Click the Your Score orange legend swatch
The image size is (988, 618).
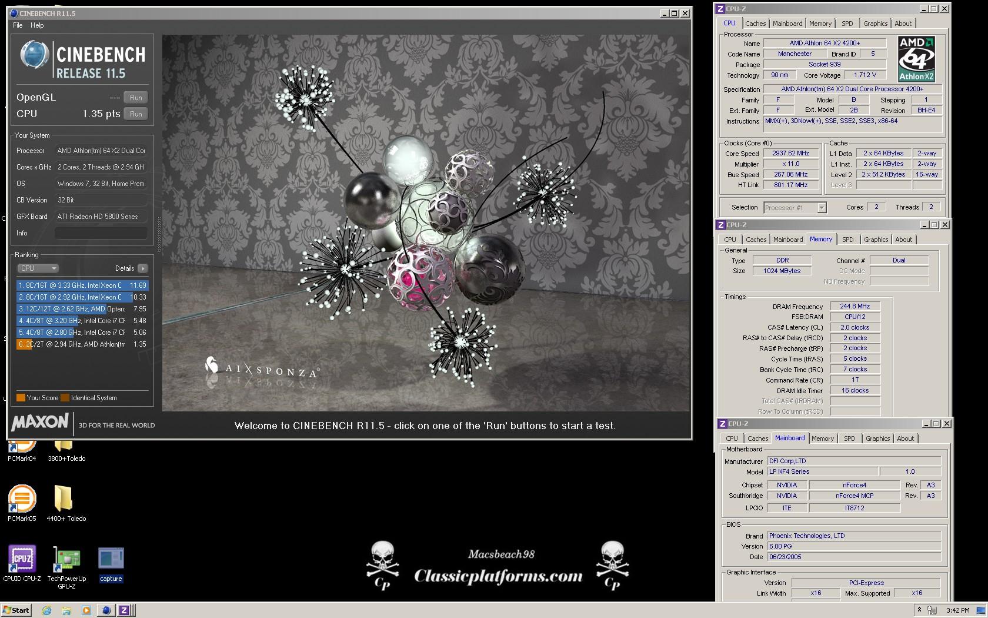(x=21, y=398)
